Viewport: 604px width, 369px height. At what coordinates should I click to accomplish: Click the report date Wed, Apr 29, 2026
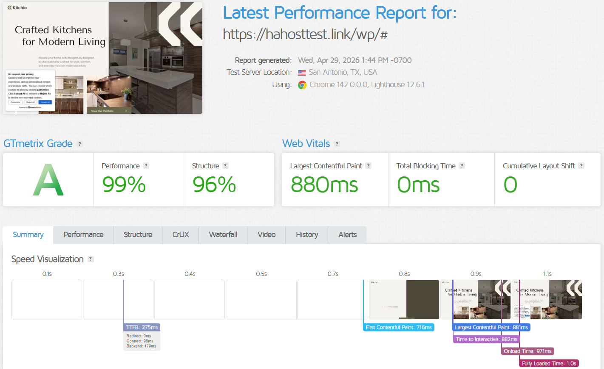tap(355, 60)
